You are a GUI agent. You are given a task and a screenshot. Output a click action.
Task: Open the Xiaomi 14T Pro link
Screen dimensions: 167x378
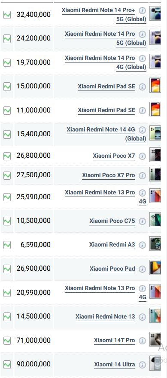(114, 341)
